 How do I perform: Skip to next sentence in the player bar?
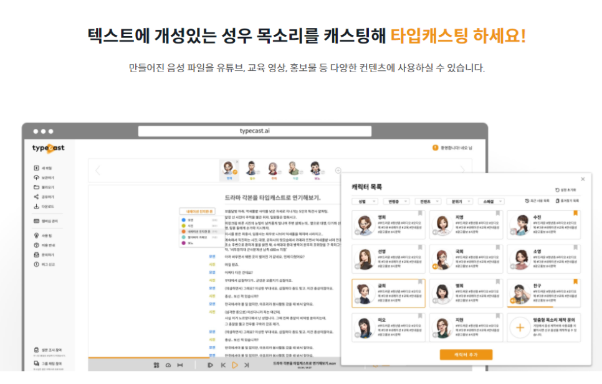[x=247, y=365]
